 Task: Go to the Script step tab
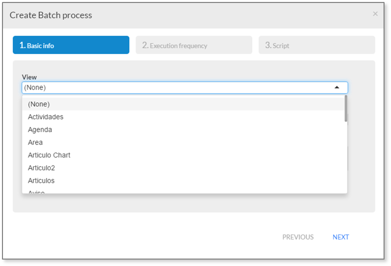tap(316, 45)
